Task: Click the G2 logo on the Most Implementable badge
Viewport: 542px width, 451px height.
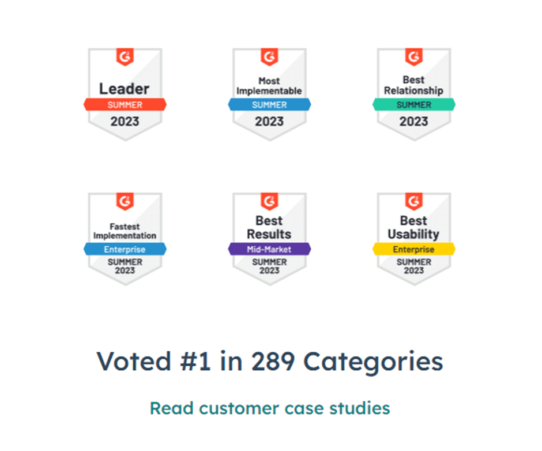Action: (270, 57)
